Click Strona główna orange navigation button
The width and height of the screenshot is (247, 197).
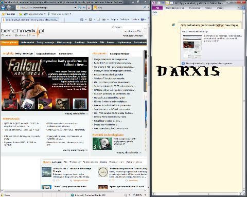pos(9,43)
